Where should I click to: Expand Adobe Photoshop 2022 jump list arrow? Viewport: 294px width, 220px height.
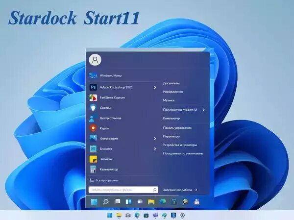coord(155,87)
